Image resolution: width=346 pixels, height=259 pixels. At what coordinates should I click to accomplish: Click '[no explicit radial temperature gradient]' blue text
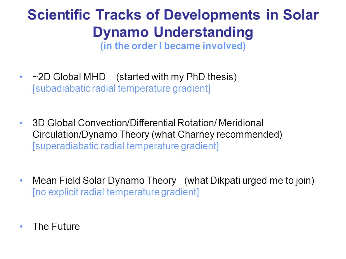pyautogui.click(x=116, y=192)
